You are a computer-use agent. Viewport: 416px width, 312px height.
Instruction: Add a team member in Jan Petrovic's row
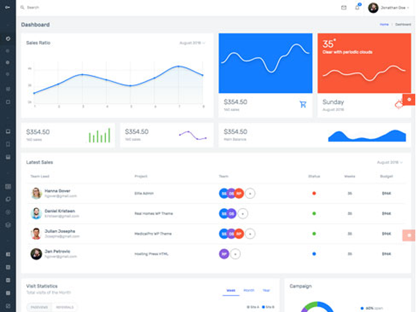(235, 254)
